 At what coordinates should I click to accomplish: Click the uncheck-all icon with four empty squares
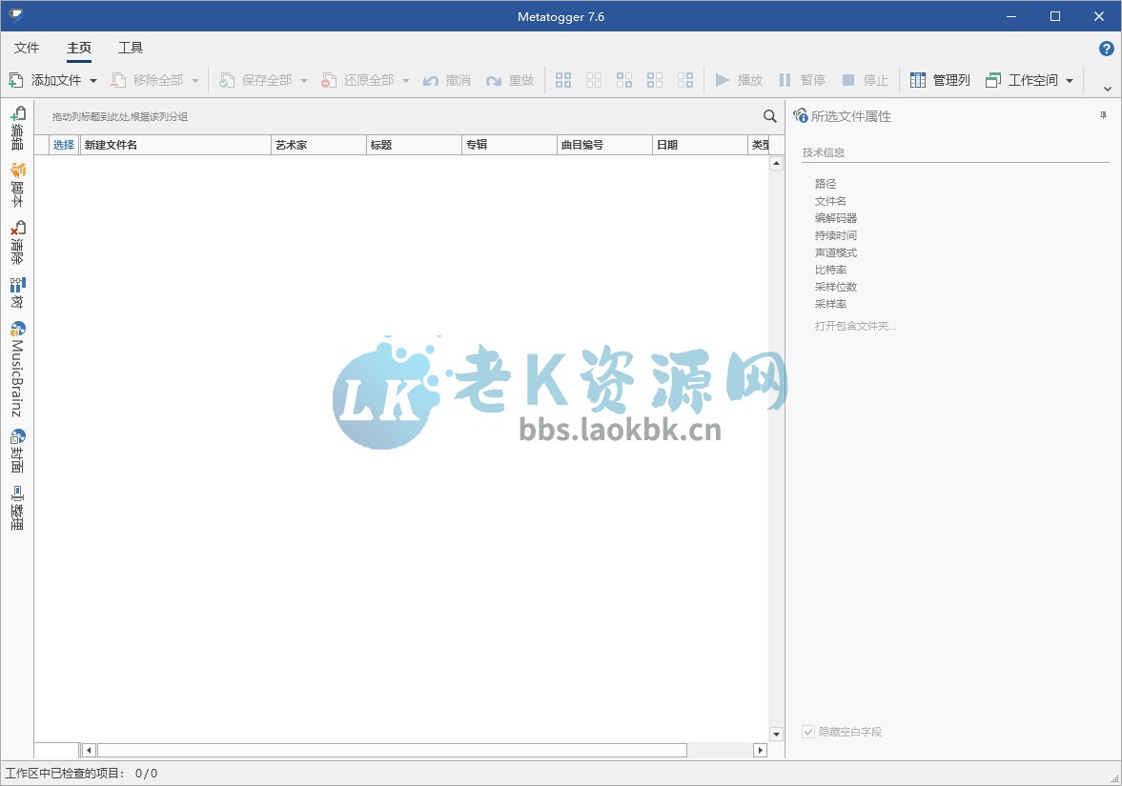pyautogui.click(x=594, y=80)
